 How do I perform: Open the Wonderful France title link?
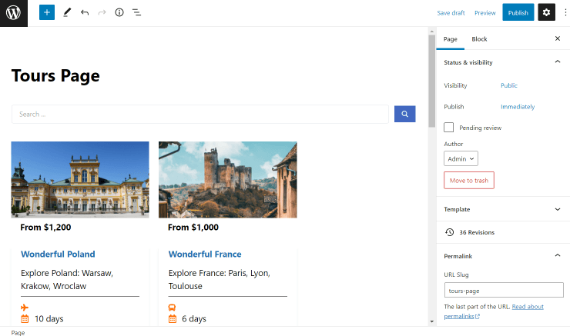click(x=205, y=254)
